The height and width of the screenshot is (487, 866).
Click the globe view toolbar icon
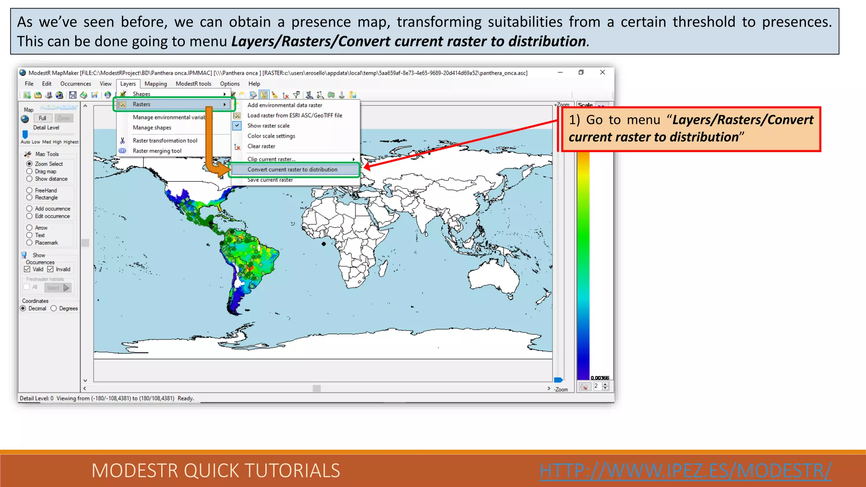[108, 95]
